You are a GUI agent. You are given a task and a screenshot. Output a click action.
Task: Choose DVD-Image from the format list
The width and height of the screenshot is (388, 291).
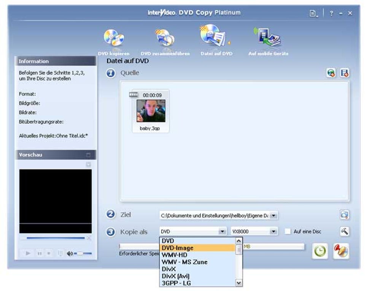tap(197, 248)
